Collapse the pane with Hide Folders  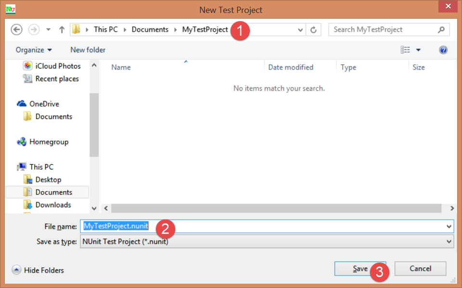(38, 270)
